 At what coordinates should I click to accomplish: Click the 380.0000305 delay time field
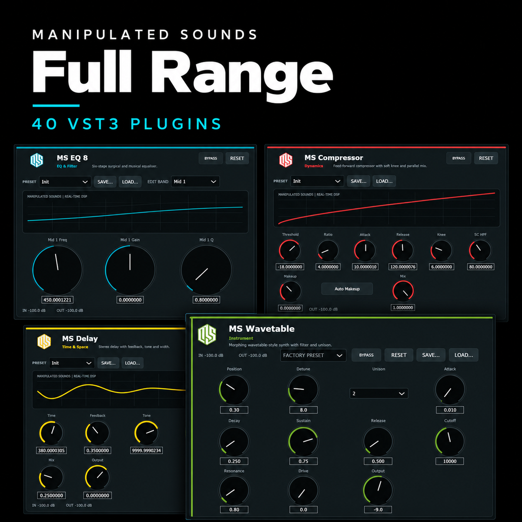click(51, 450)
